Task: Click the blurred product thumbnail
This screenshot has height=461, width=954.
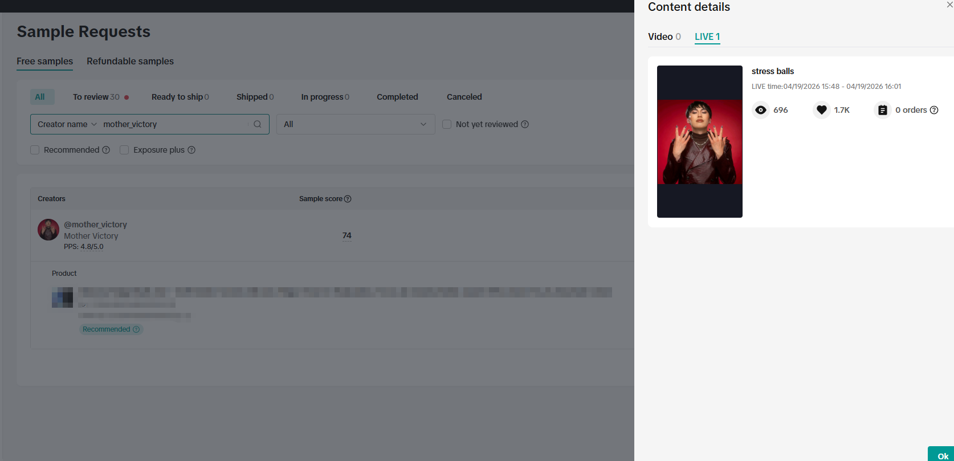Action: coord(63,297)
